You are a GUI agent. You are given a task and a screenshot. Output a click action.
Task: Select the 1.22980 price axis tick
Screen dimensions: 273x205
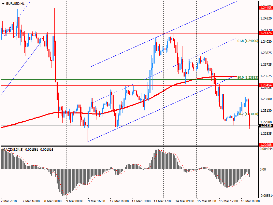pyautogui.click(x=266, y=122)
